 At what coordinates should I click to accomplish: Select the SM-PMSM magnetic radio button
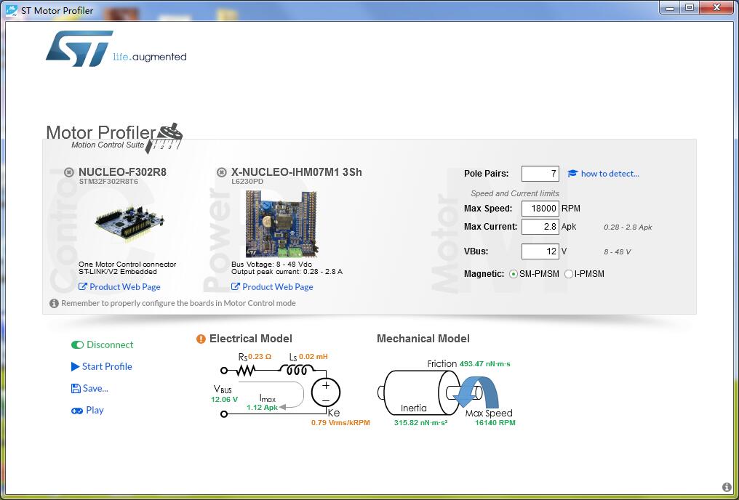click(x=514, y=274)
